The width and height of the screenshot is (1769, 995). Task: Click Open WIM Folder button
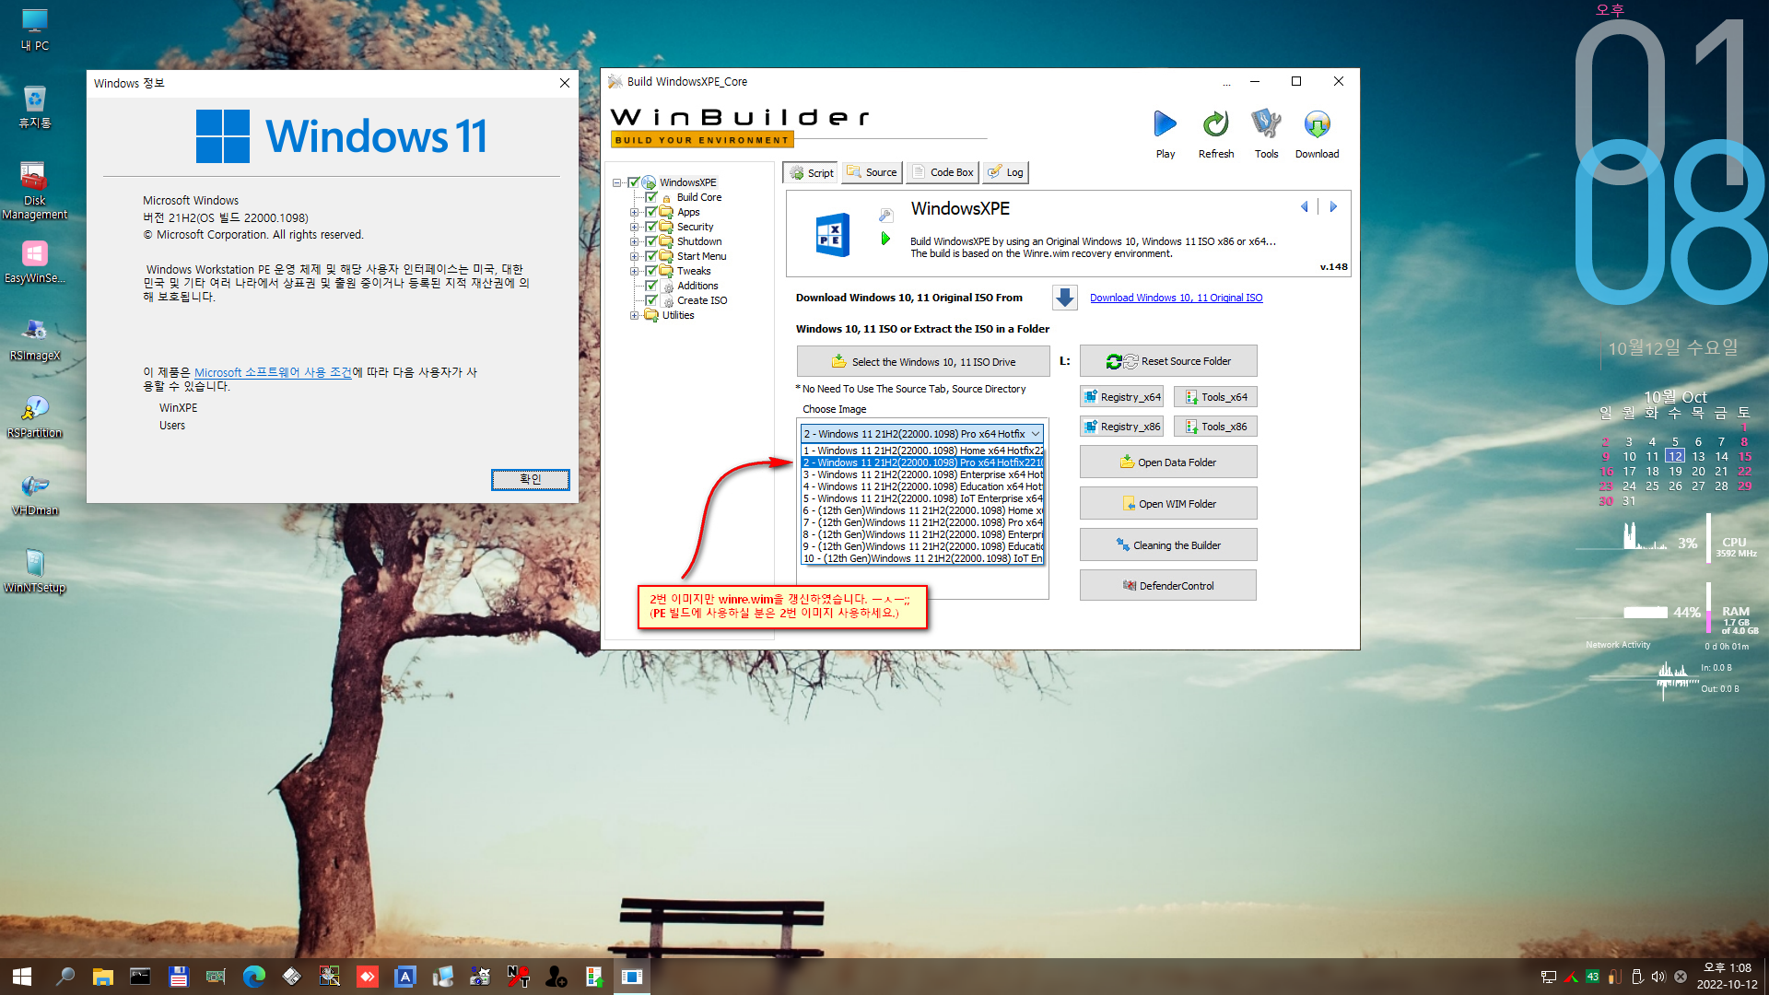(1168, 504)
